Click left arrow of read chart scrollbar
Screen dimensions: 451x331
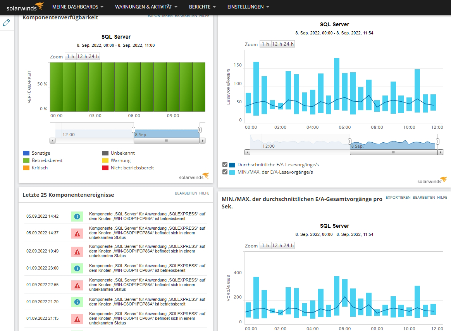247,152
